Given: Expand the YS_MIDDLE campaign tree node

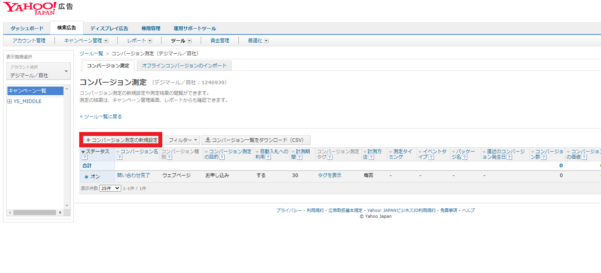Looking at the screenshot, I should (10, 101).
